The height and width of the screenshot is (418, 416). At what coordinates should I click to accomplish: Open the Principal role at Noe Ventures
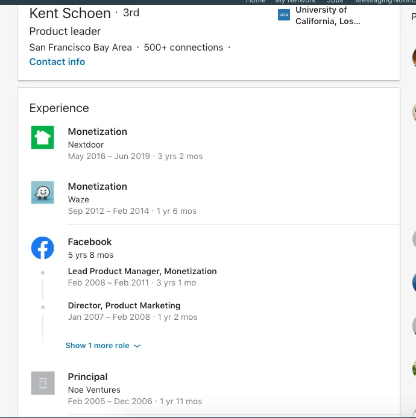pos(87,377)
